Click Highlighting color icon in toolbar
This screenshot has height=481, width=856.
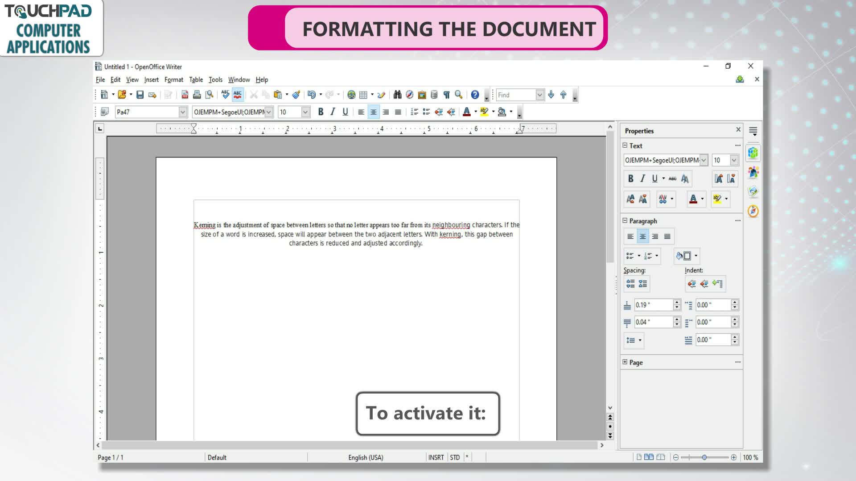point(484,112)
